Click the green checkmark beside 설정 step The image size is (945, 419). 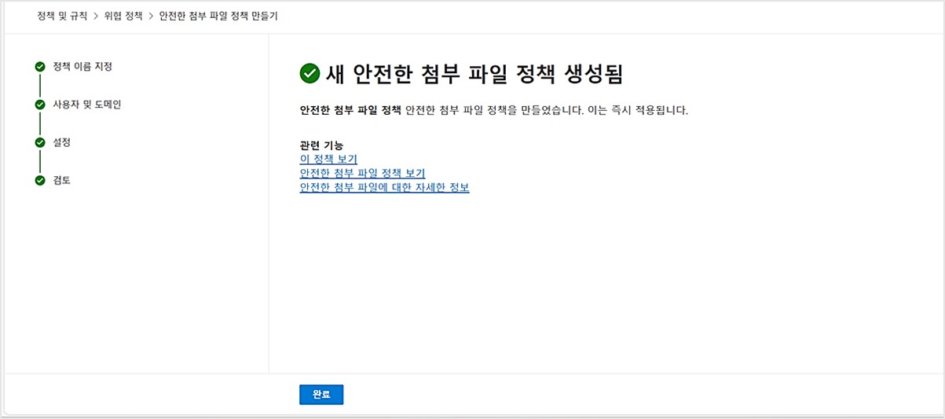click(40, 142)
